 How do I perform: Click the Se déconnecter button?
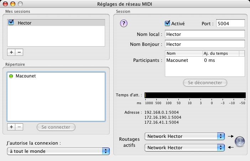pos(205,82)
